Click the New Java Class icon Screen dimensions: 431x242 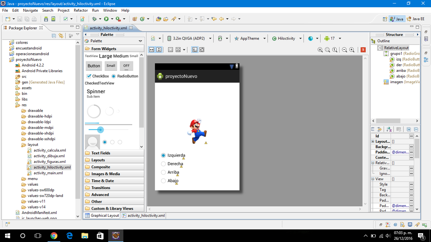[142, 19]
